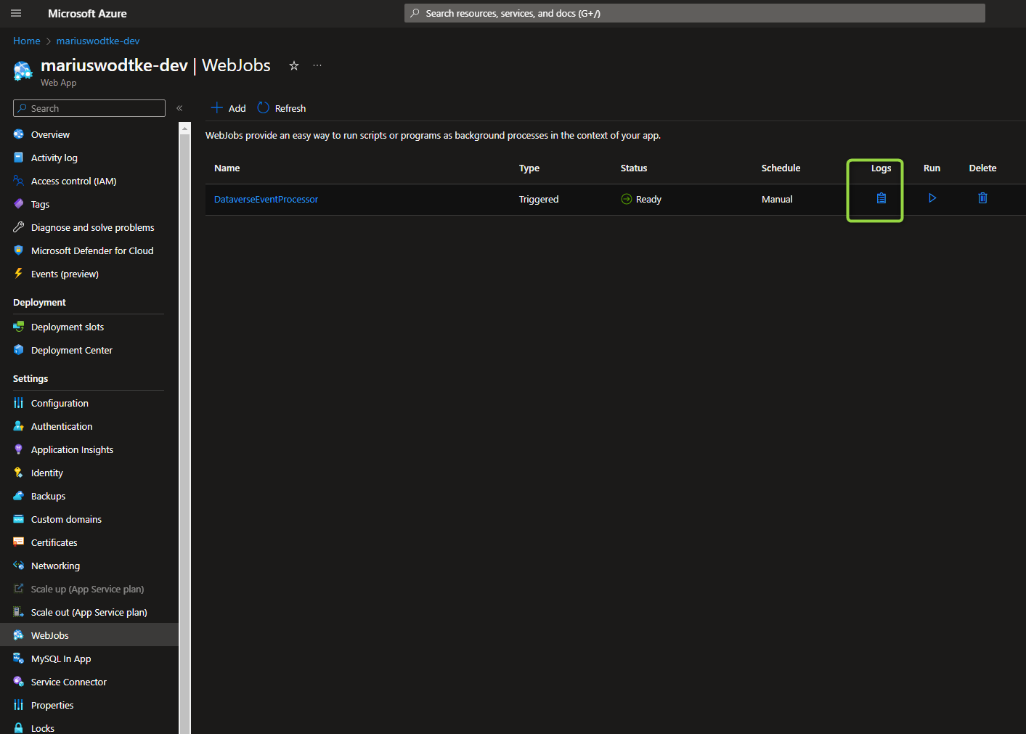This screenshot has width=1026, height=734.
Task: Open the hamburger portal menu
Action: [16, 13]
